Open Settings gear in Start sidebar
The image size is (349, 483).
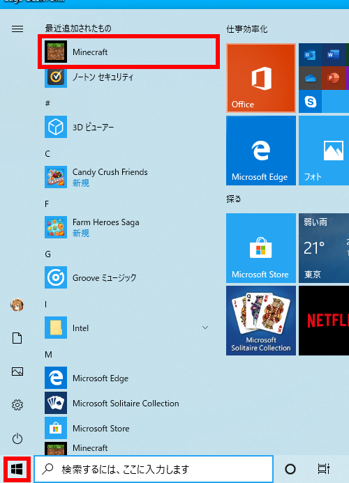[x=17, y=405]
